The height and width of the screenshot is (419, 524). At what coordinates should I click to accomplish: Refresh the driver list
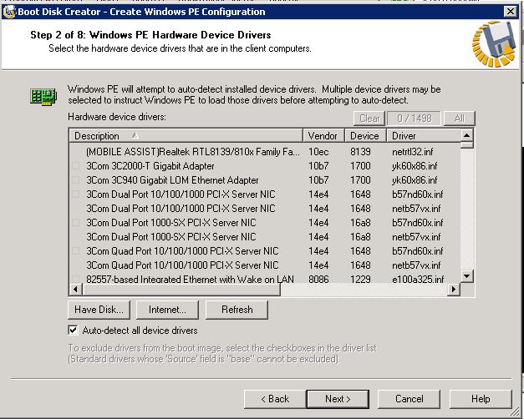[x=237, y=310]
